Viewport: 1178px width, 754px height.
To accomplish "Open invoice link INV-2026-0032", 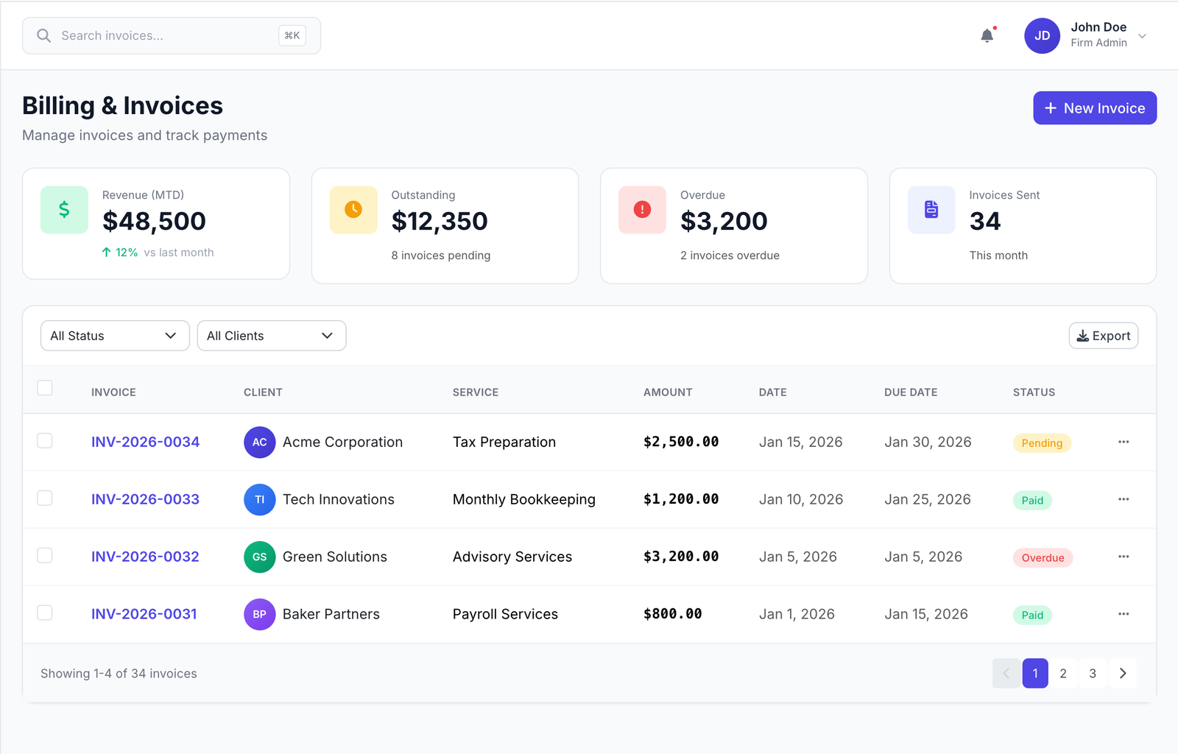I will coord(145,557).
